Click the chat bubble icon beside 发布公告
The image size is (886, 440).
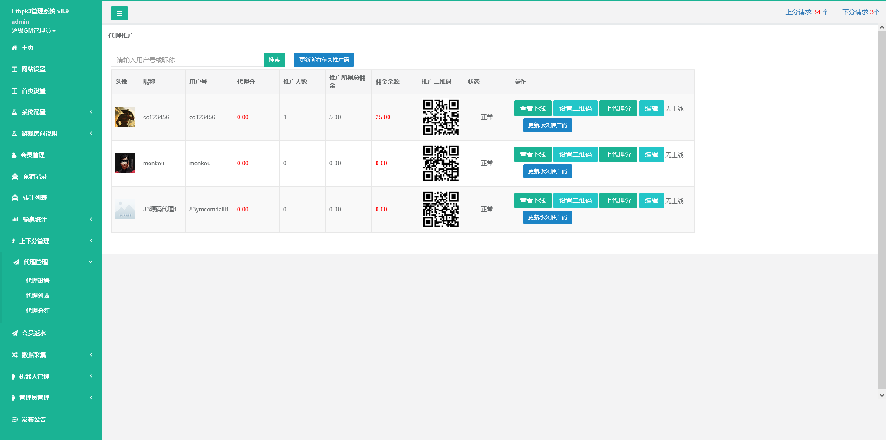(x=14, y=420)
